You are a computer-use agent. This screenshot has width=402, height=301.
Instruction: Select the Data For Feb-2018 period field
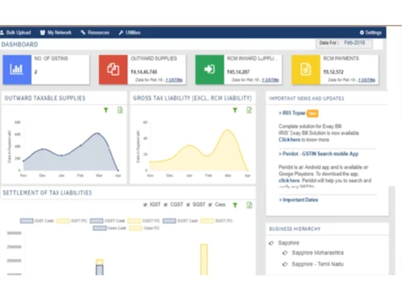click(x=344, y=43)
